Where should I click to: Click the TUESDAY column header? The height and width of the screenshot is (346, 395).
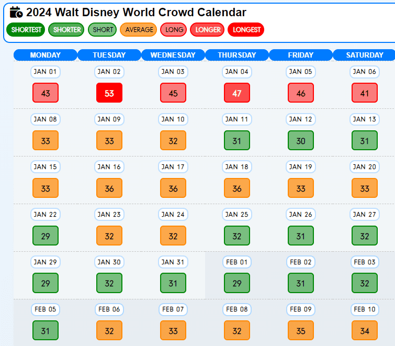[109, 55]
